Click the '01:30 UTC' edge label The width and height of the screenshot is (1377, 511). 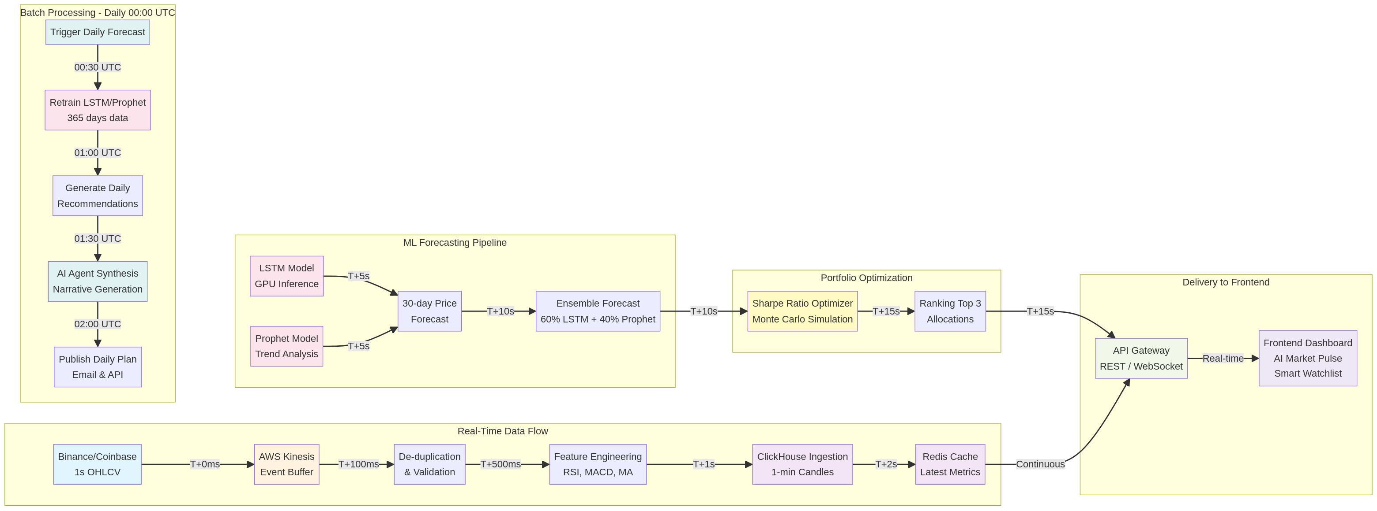[x=97, y=238]
